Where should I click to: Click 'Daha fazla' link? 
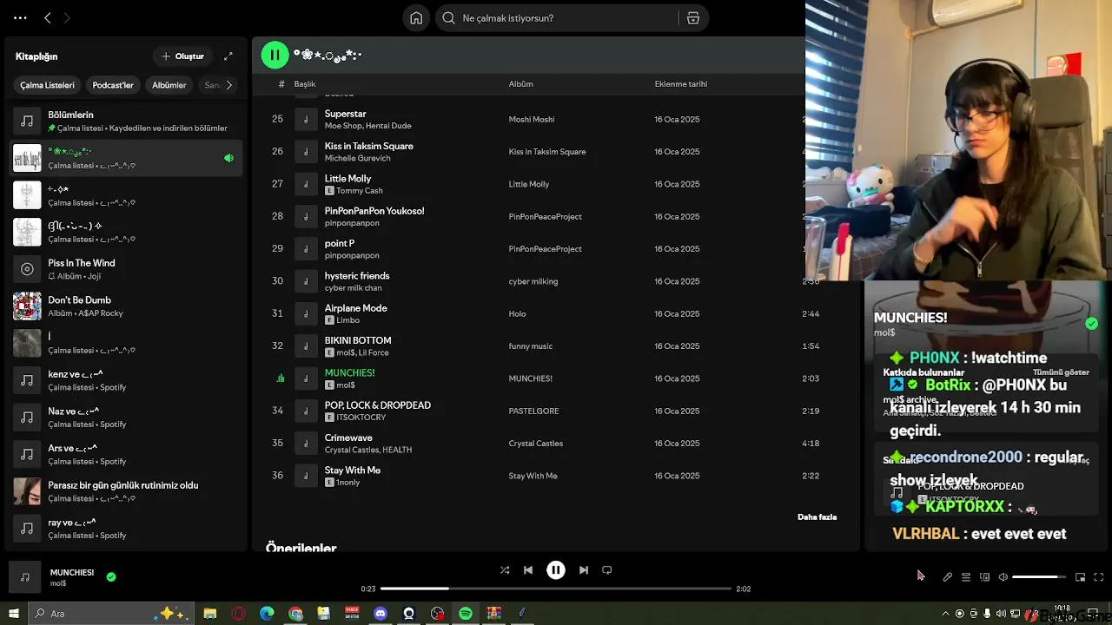pyautogui.click(x=817, y=517)
